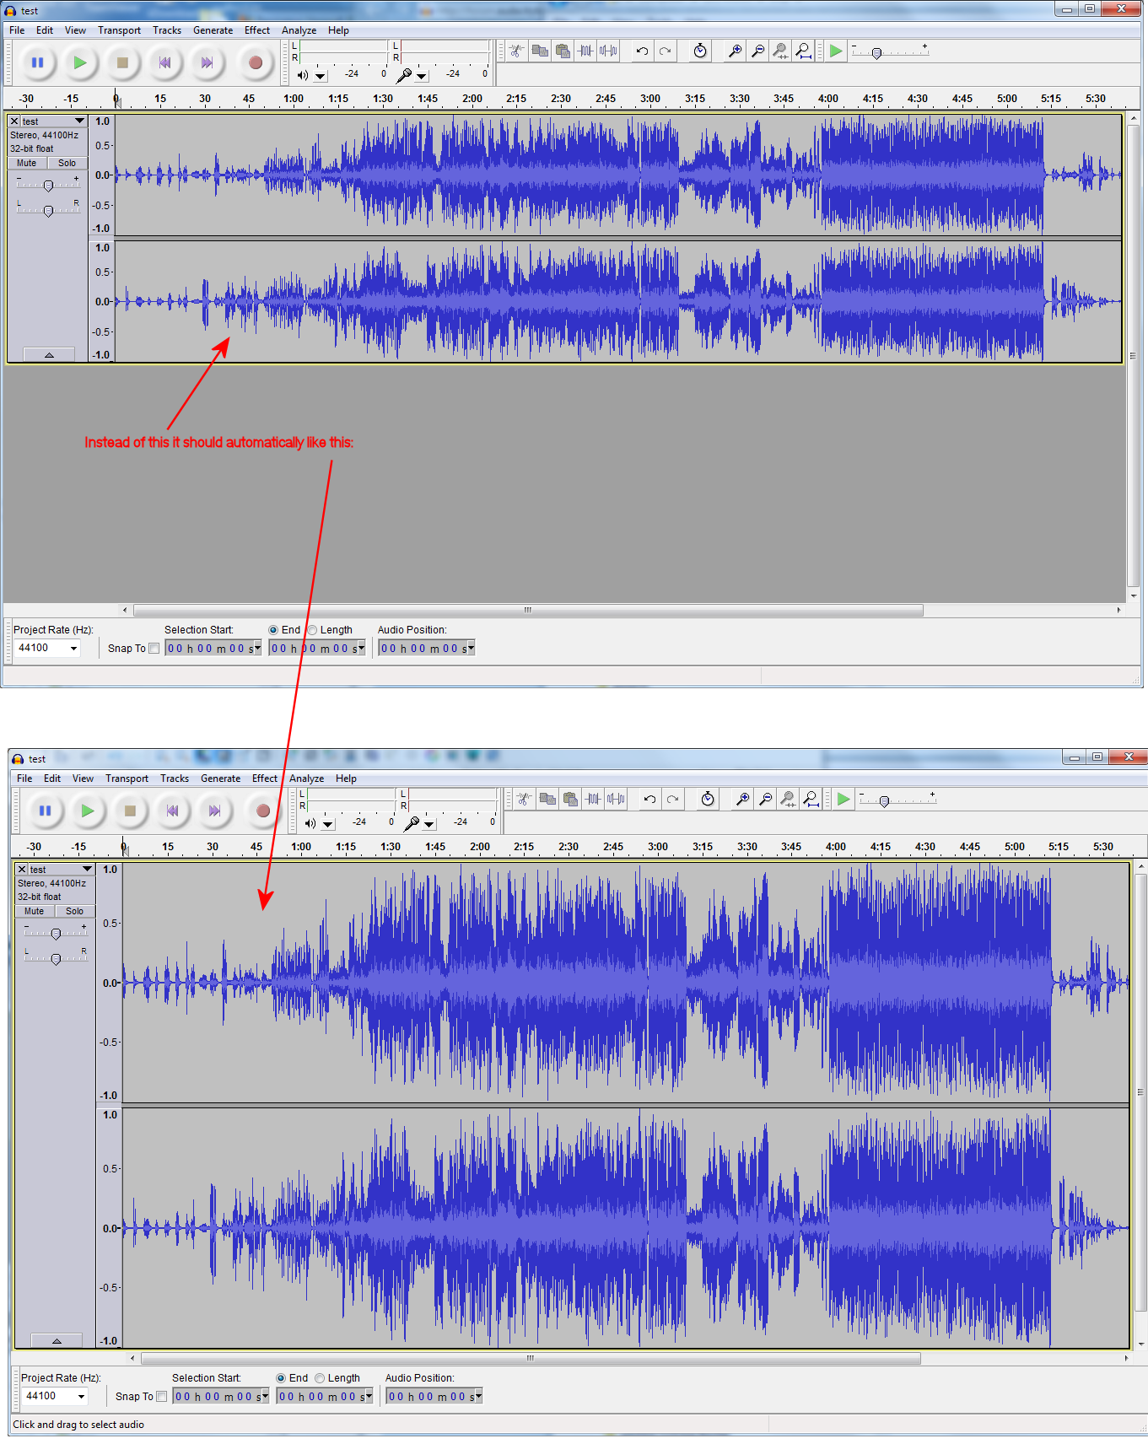
Task: Open Project Rate 44100 dropdown in bottom window
Action: pos(81,1397)
